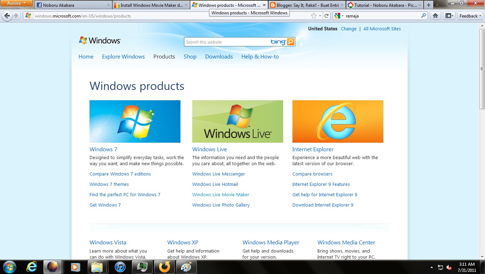Open the search engine selector dropdown
This screenshot has width=485, height=274.
(338, 16)
